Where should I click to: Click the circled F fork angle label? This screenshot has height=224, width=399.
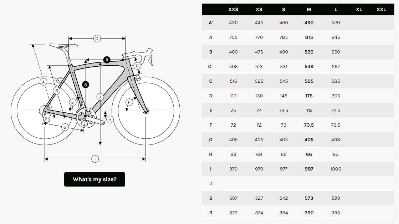click(x=129, y=102)
